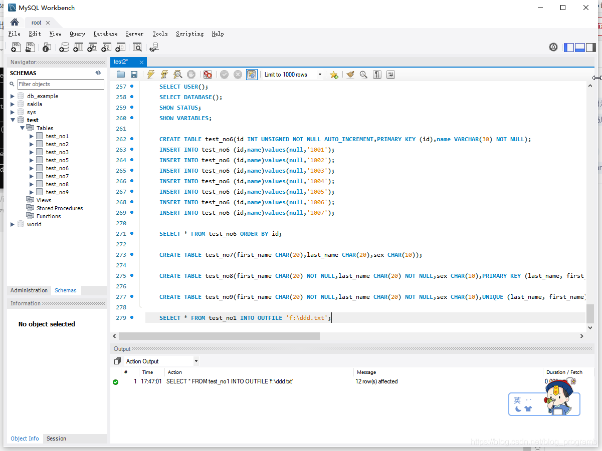Commit transaction checkmark icon
The image size is (602, 451).
[224, 75]
